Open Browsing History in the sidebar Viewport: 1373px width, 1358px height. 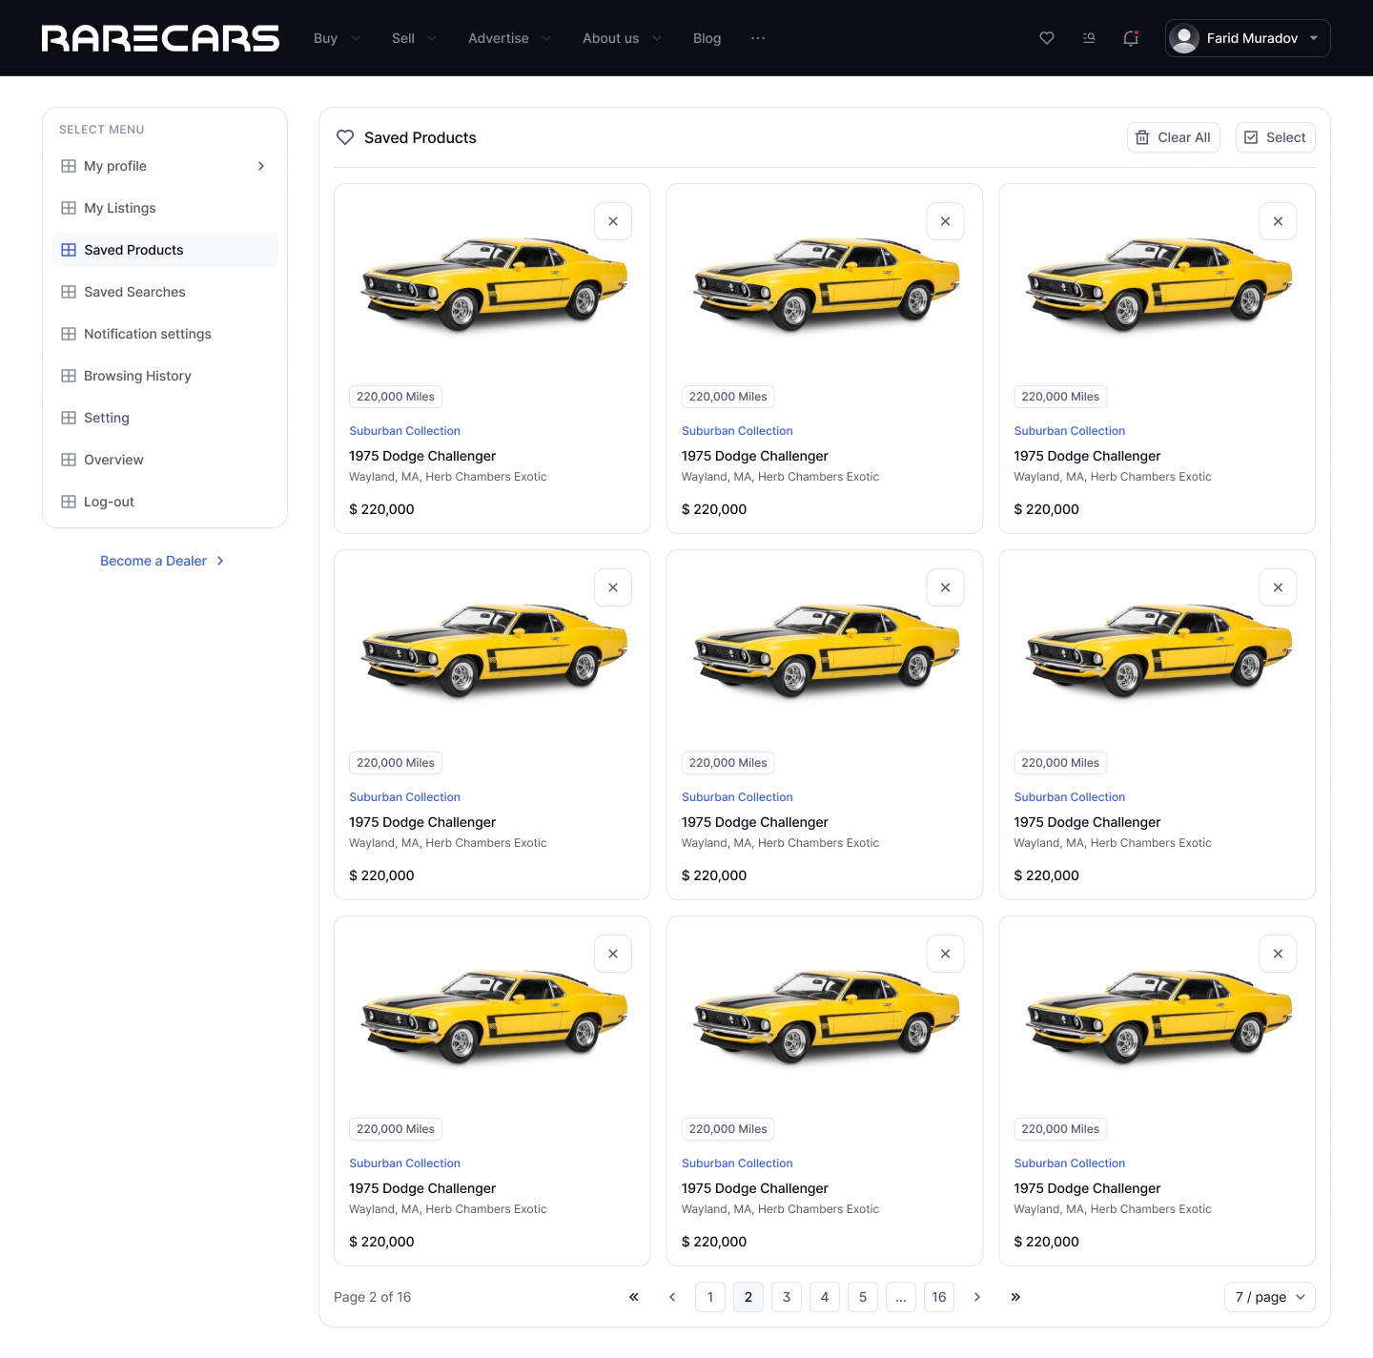click(x=165, y=376)
